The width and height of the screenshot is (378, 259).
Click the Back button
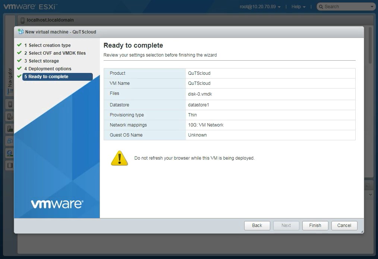pos(257,226)
